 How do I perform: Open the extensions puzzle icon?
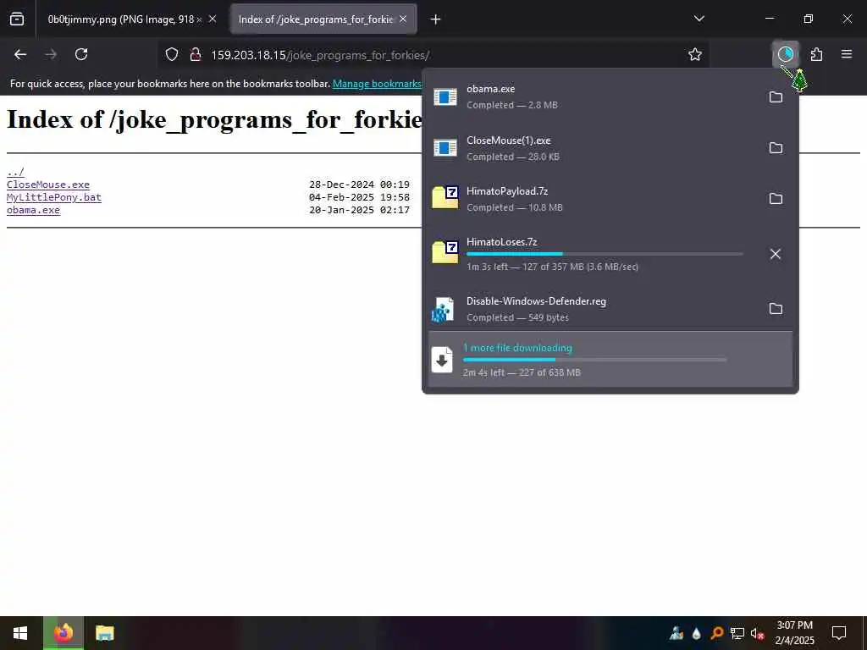coord(816,54)
